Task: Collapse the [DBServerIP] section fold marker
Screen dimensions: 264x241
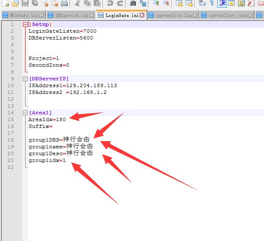Action: pyautogui.click(x=26, y=79)
